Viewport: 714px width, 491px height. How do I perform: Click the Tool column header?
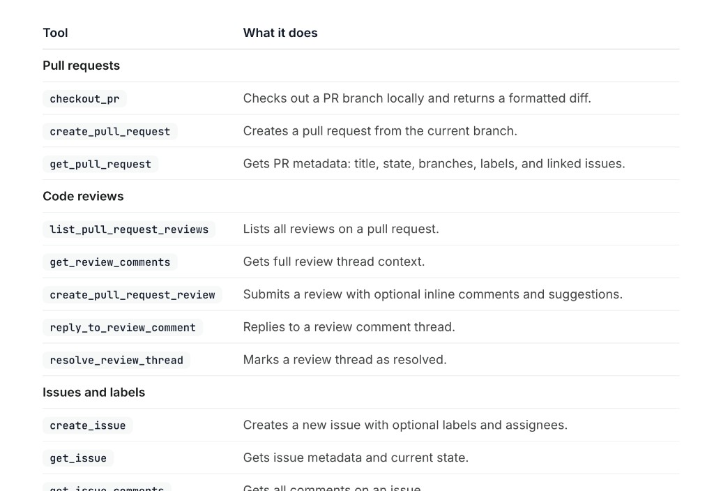point(55,33)
